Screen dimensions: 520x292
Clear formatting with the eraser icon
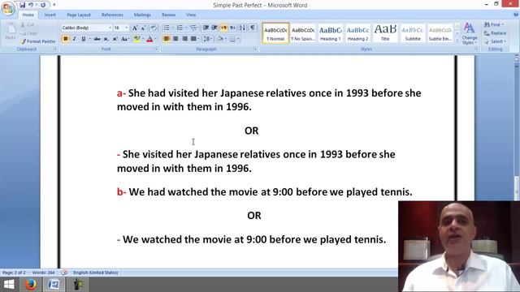(154, 28)
